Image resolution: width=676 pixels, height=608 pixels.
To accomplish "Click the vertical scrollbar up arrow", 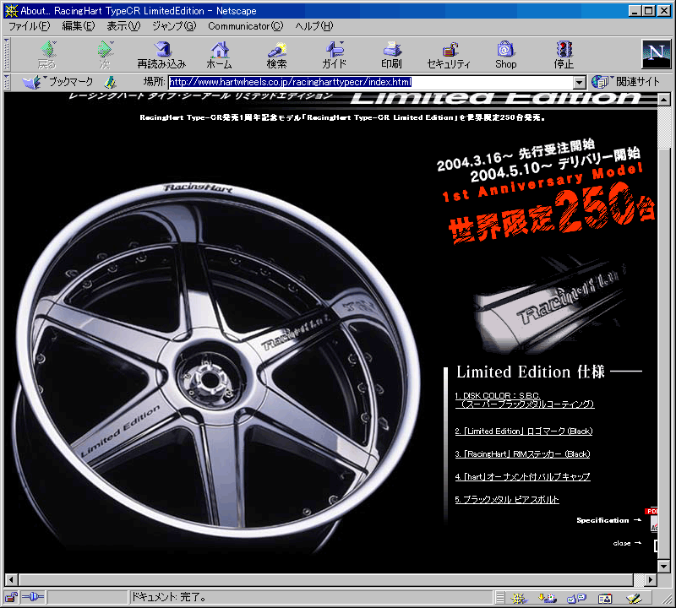I will tap(664, 100).
